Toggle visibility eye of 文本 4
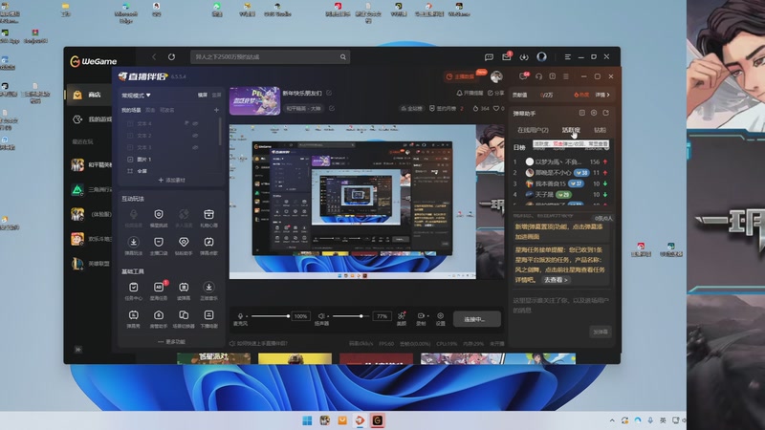The image size is (765, 430). [195, 123]
